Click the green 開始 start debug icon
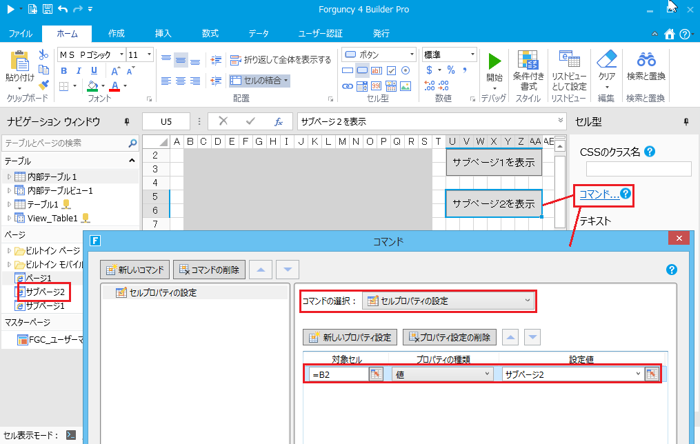 494,61
